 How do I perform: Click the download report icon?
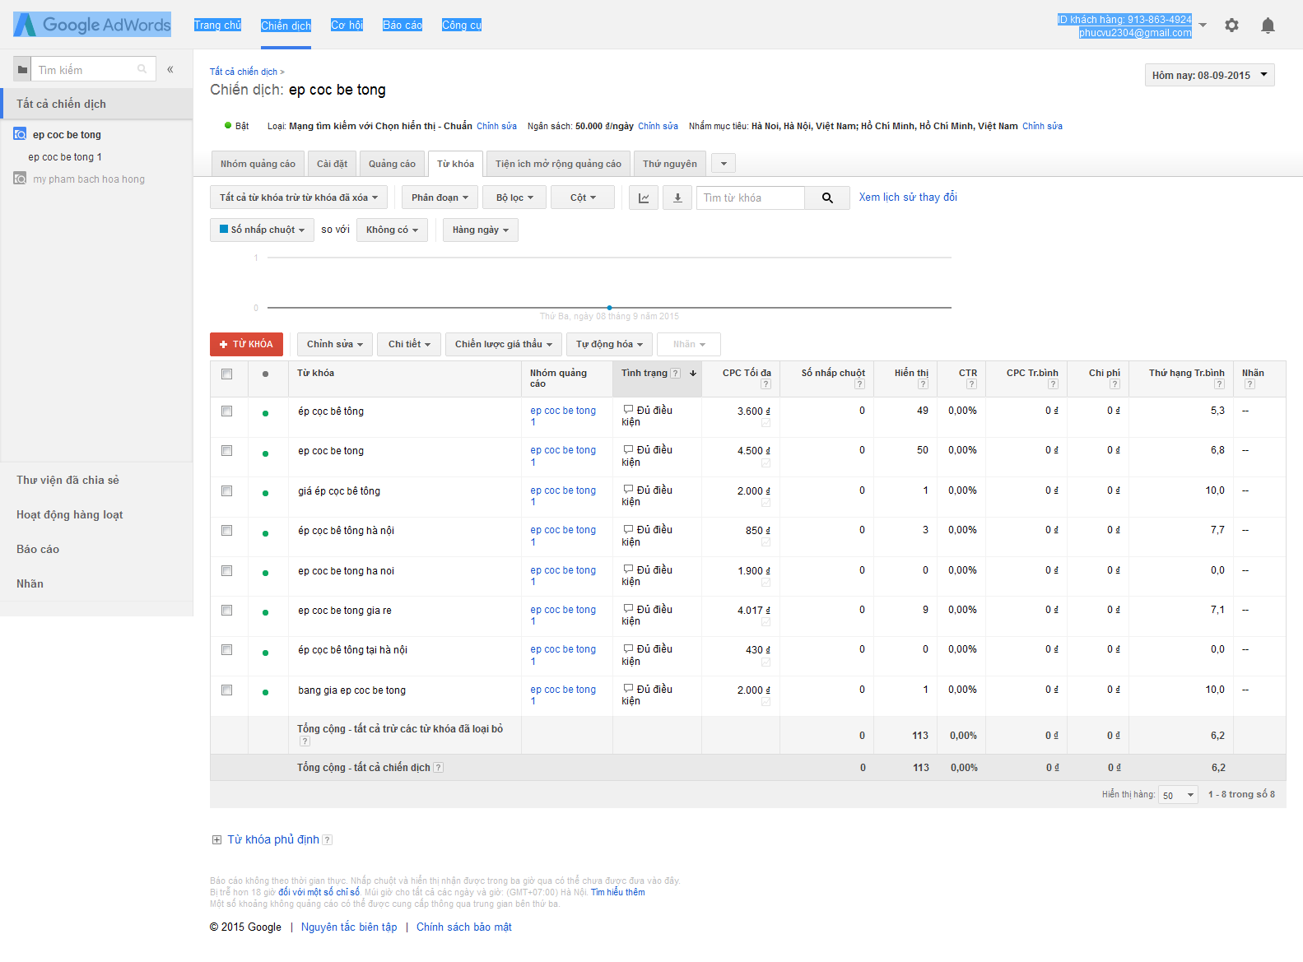[677, 198]
